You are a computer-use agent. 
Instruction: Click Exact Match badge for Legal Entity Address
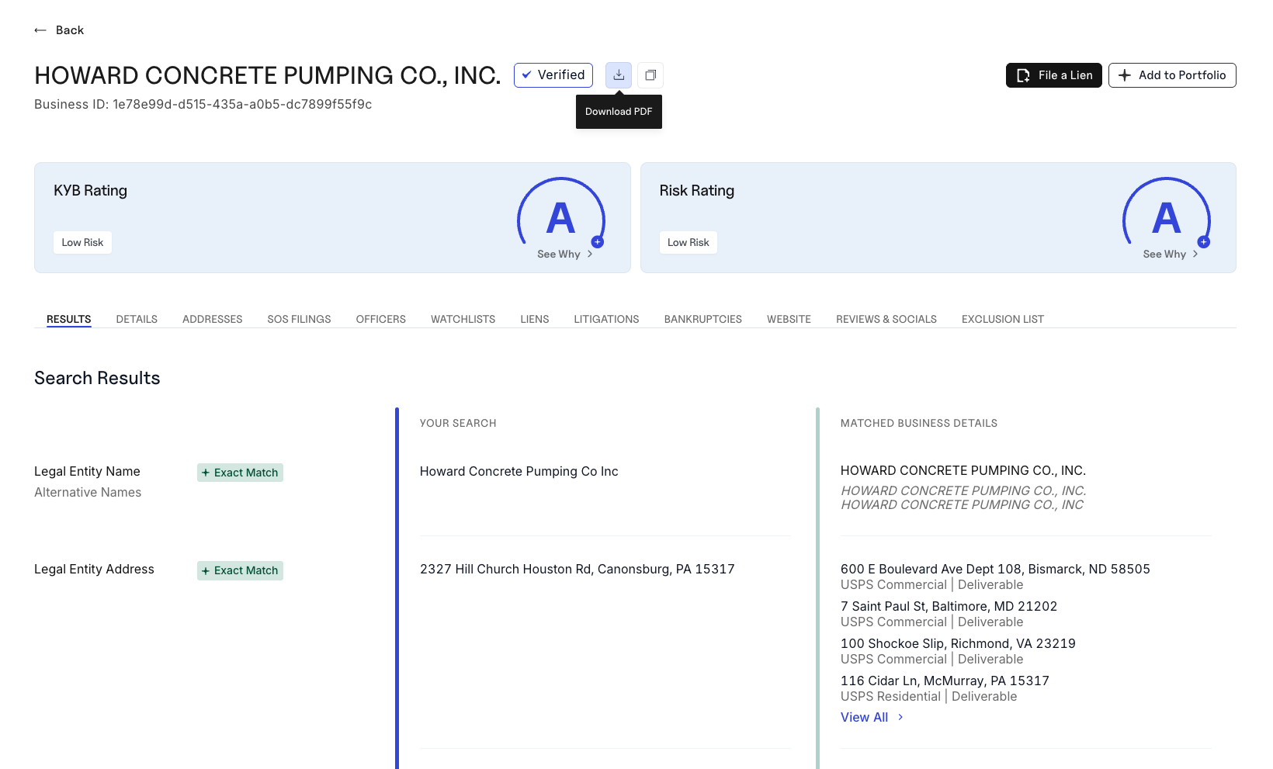coord(240,570)
